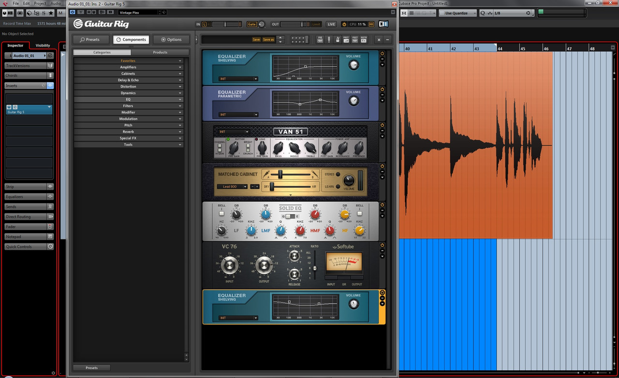The height and width of the screenshot is (378, 619).
Task: Click the star icon in Cubase toolbar
Action: coord(51,13)
